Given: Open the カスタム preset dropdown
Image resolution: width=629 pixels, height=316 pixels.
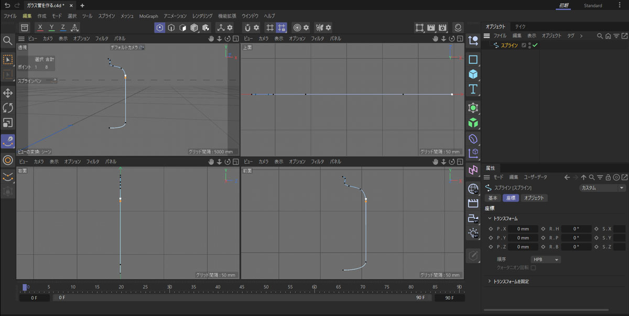Looking at the screenshot, I should 602,188.
